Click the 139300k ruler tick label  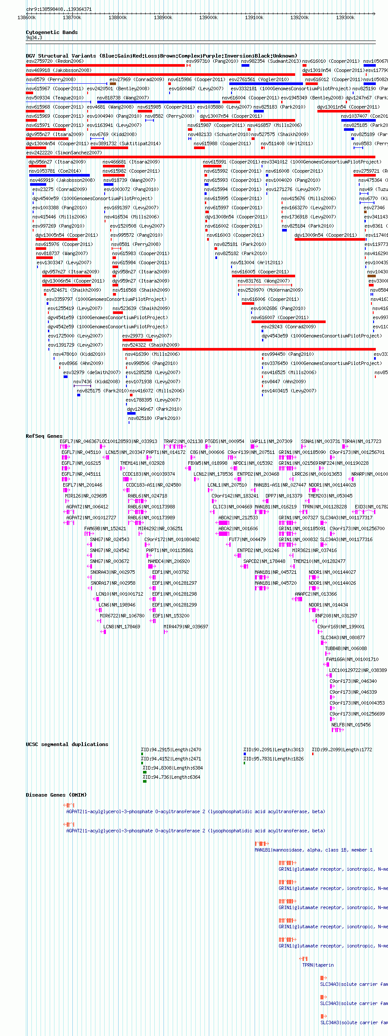345,17
